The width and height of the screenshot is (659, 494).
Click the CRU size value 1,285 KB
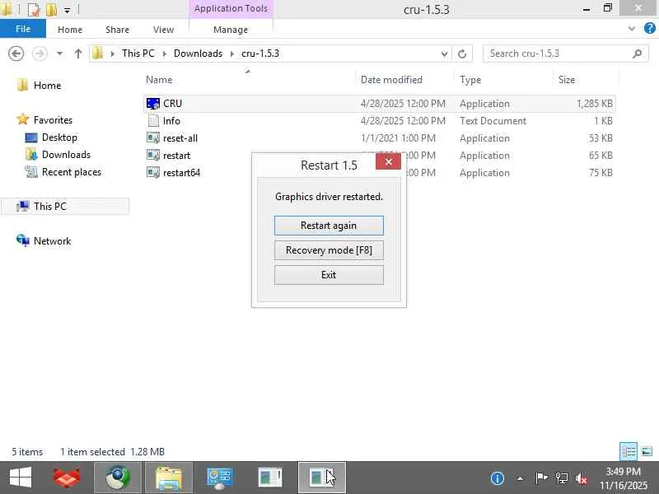tap(594, 104)
